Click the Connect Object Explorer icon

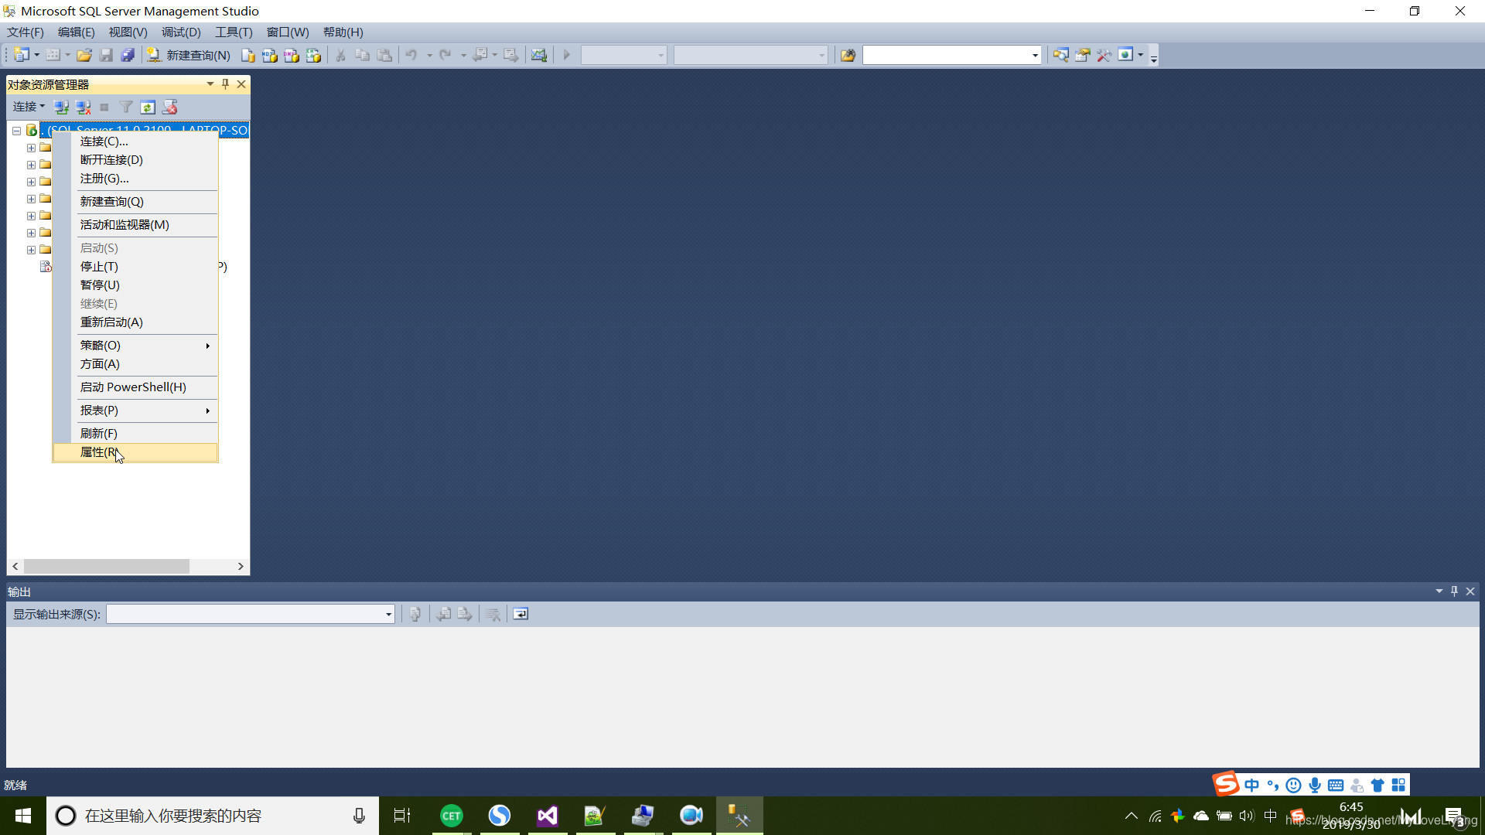[x=61, y=107]
